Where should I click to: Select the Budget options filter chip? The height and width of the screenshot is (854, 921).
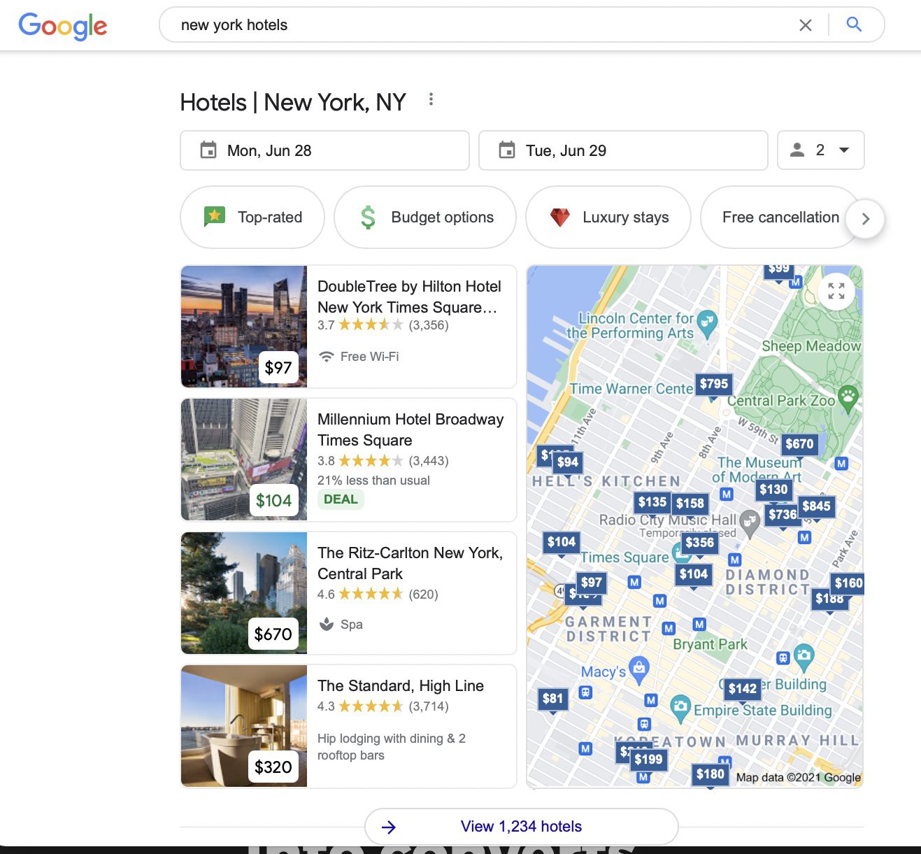(x=425, y=217)
